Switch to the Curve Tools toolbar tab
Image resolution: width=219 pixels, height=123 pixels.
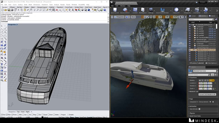pyautogui.click(x=69, y=7)
